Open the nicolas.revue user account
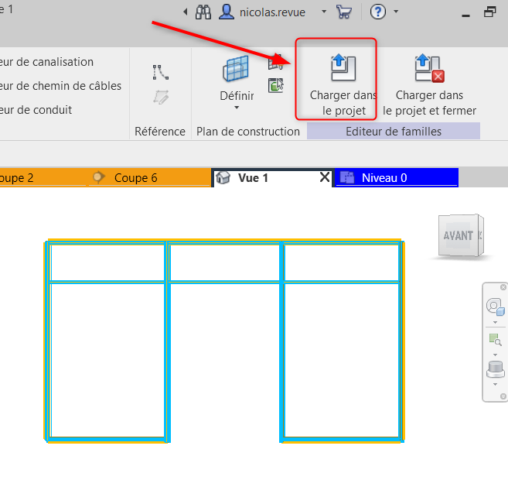The image size is (508, 480). point(262,12)
